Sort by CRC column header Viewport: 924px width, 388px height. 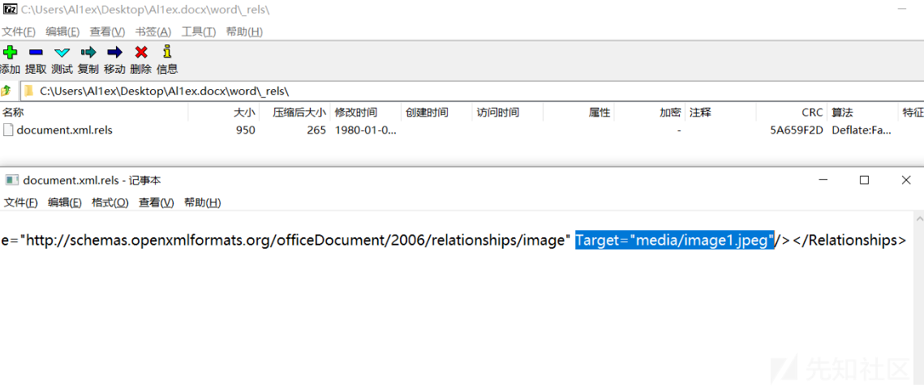[812, 113]
